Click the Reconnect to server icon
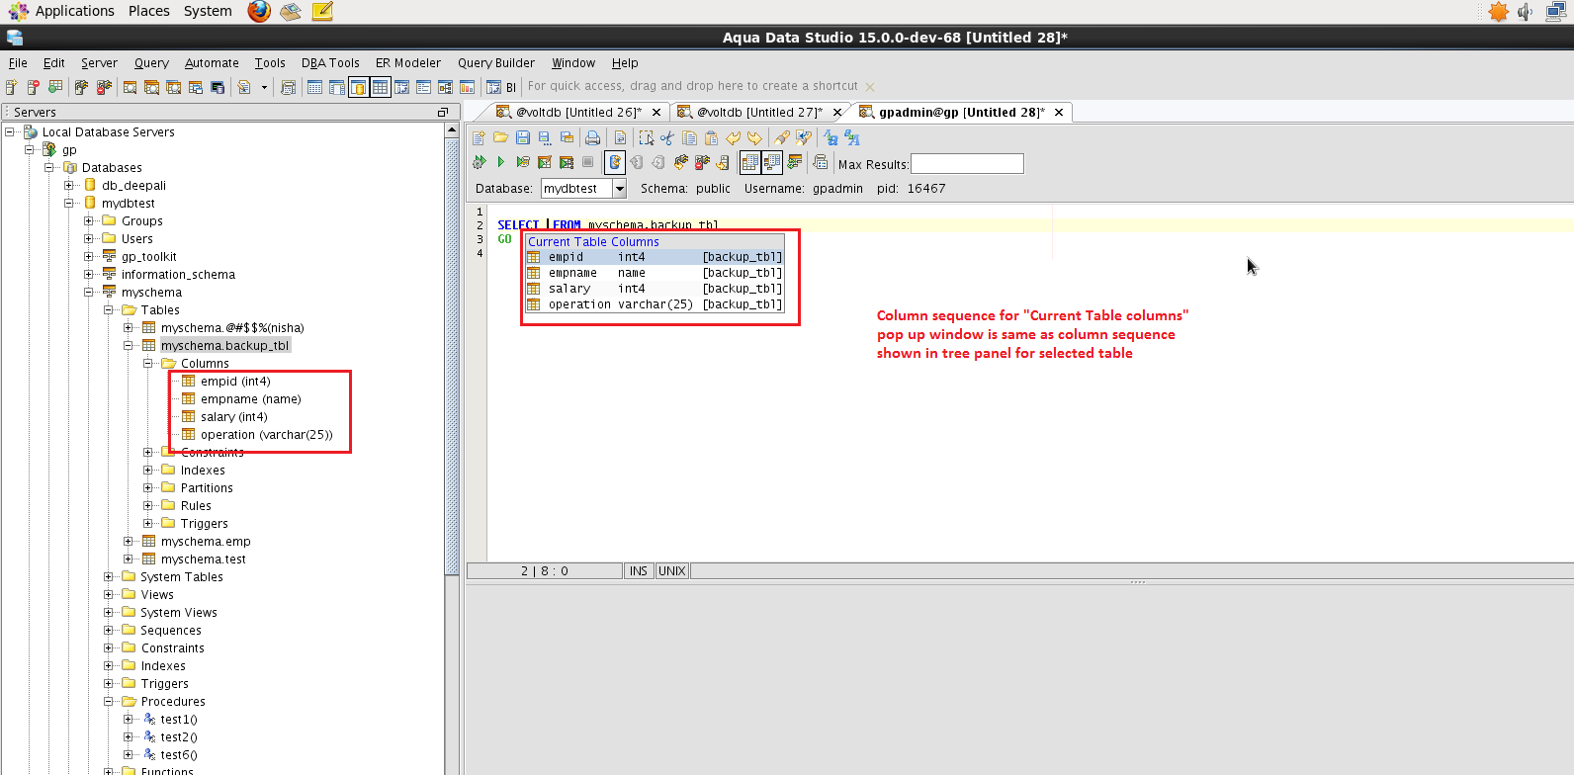This screenshot has width=1574, height=775. point(681,162)
